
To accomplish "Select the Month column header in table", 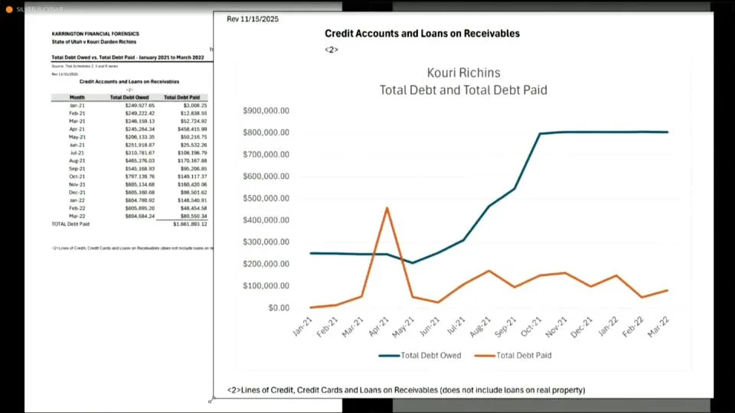I will pyautogui.click(x=77, y=98).
